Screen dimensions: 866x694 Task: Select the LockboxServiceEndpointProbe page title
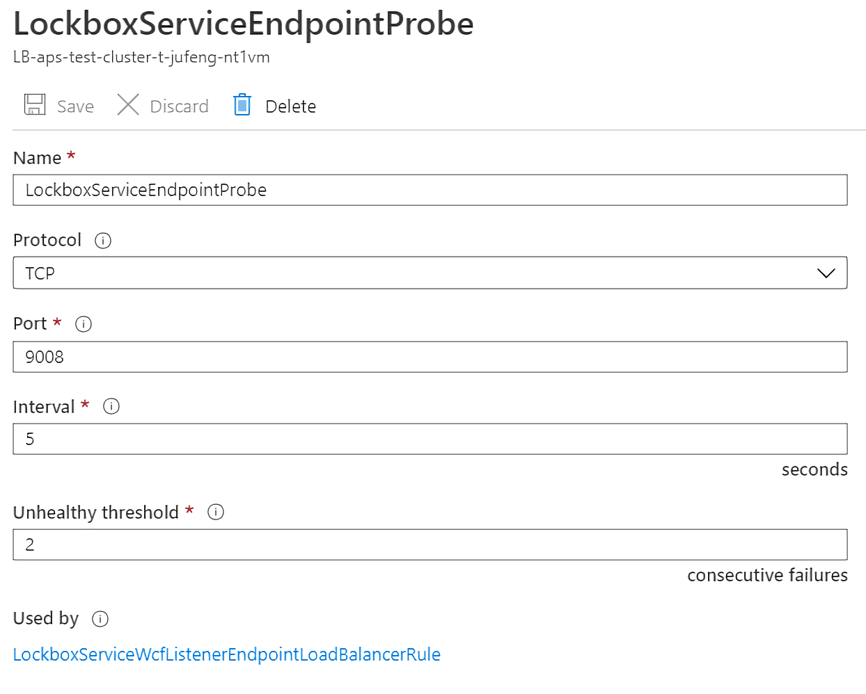[244, 24]
